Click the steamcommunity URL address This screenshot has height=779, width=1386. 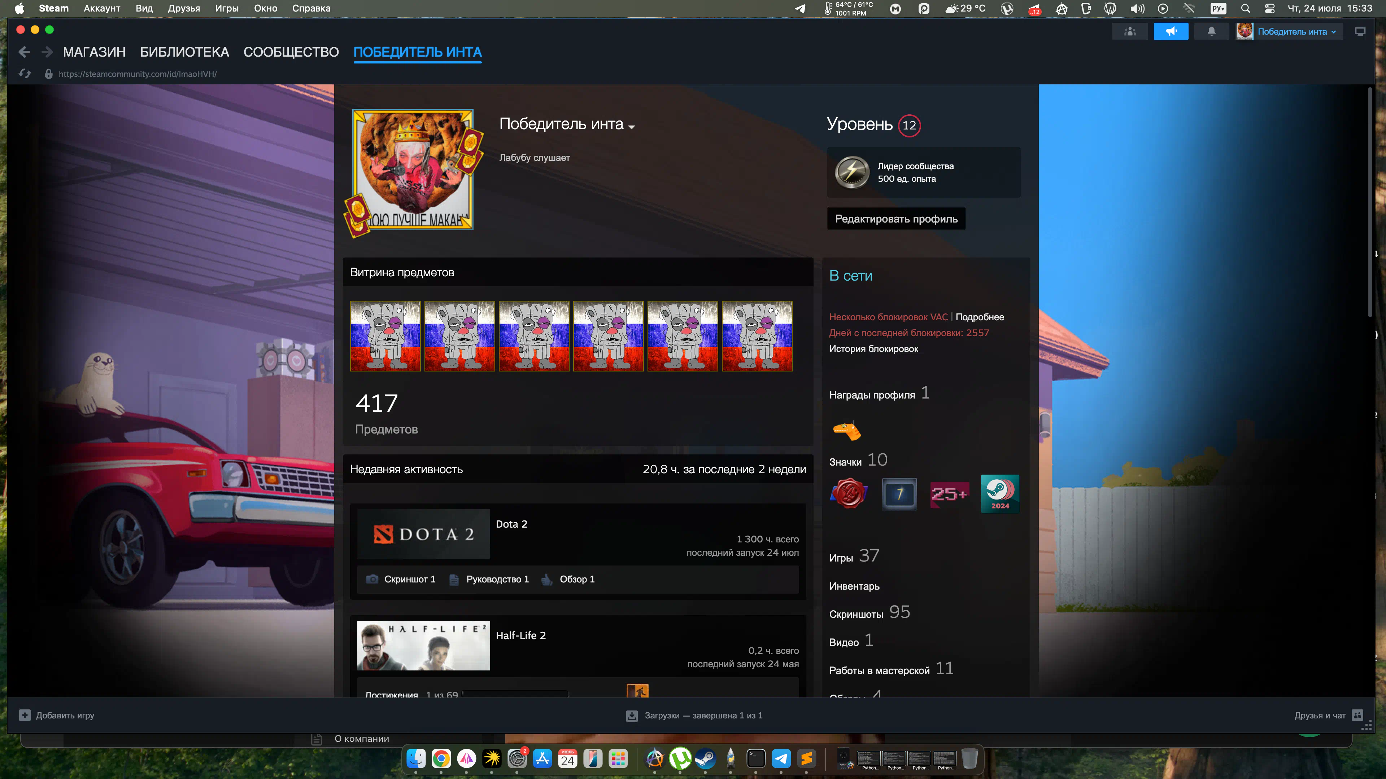point(138,74)
